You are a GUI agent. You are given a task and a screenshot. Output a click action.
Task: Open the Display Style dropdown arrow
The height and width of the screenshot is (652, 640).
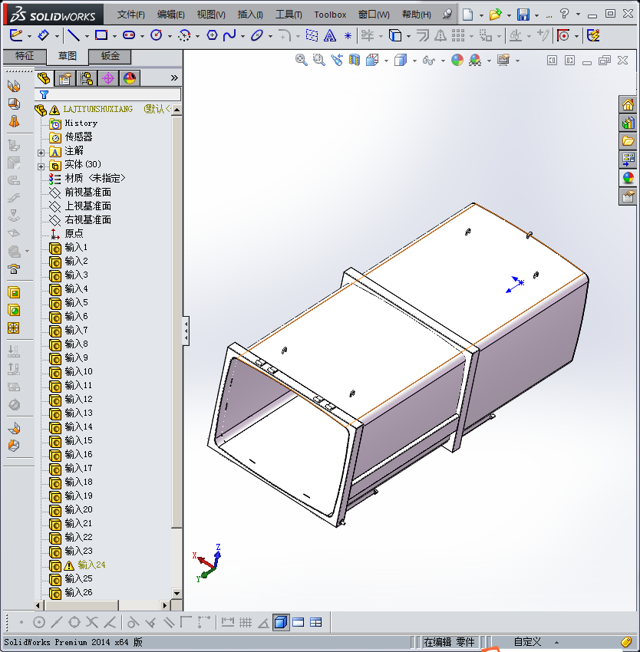point(414,61)
